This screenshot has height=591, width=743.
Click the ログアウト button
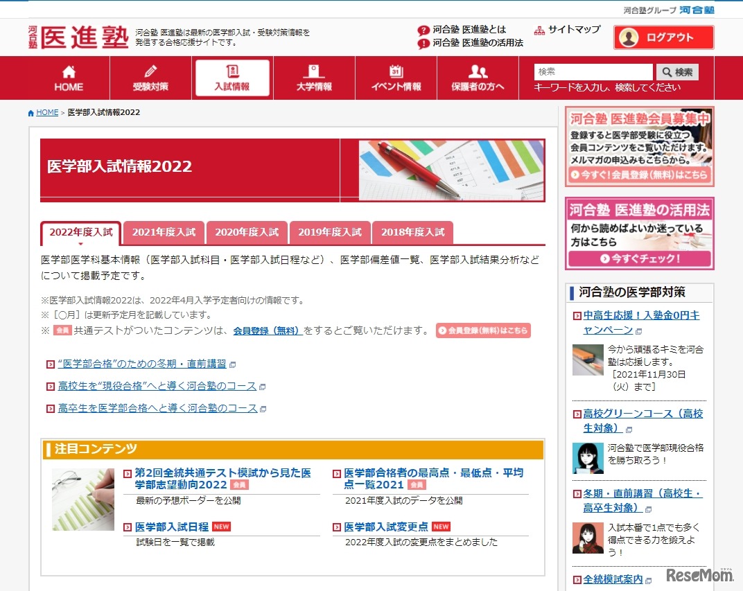(664, 37)
